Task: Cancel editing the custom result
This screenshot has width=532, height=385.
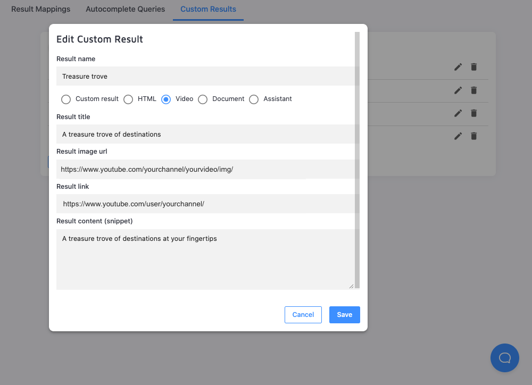Action: point(303,314)
